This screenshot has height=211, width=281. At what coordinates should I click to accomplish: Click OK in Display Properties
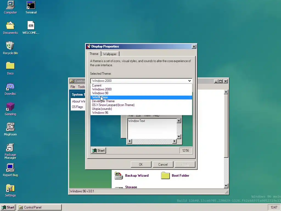click(141, 164)
